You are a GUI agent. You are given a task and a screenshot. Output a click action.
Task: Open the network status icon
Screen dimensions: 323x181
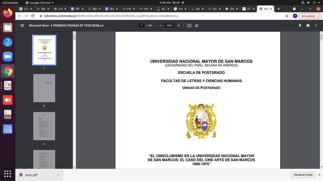coord(303,3)
